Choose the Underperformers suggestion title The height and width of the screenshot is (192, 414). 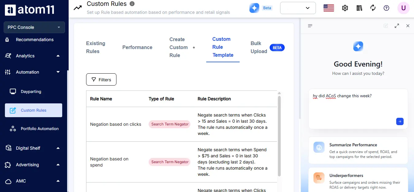coord(346,175)
